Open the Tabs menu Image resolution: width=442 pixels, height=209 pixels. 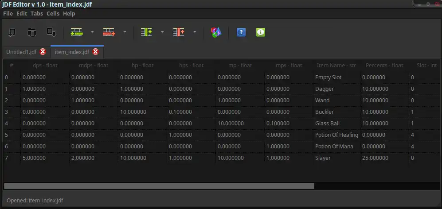37,14
